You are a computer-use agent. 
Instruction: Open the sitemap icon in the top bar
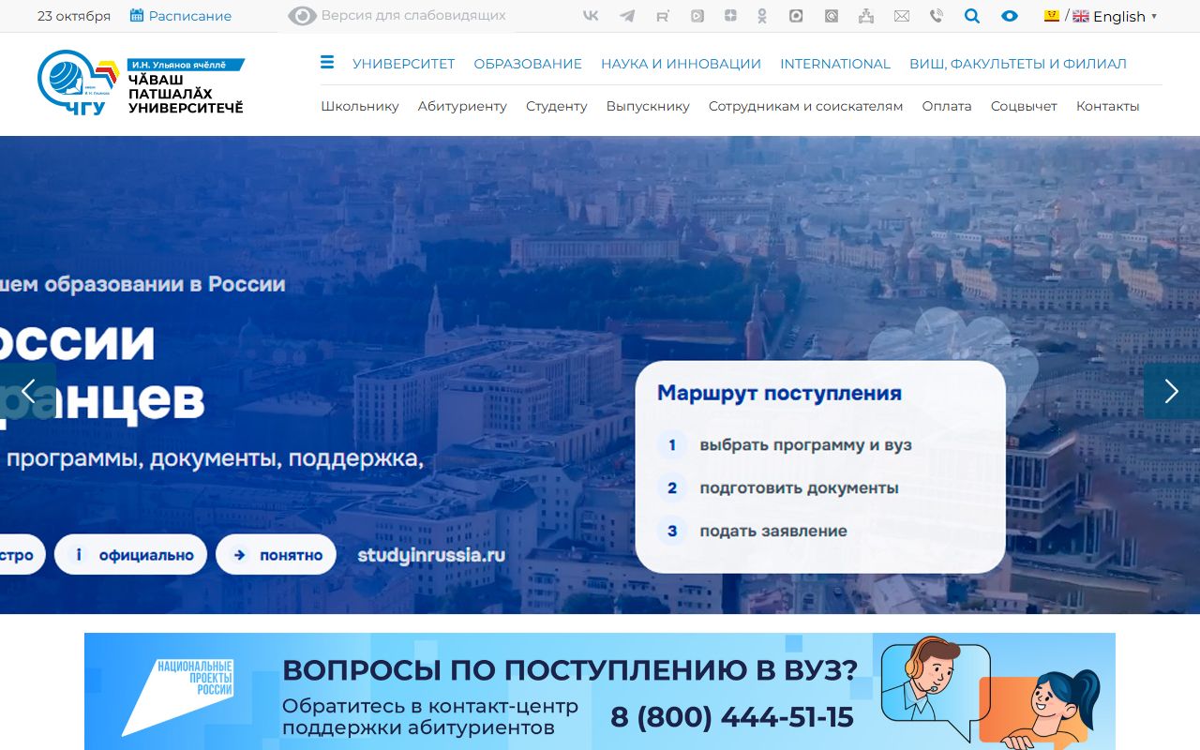point(865,16)
